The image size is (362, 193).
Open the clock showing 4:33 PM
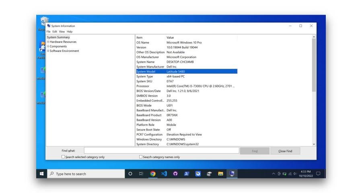(x=306, y=174)
